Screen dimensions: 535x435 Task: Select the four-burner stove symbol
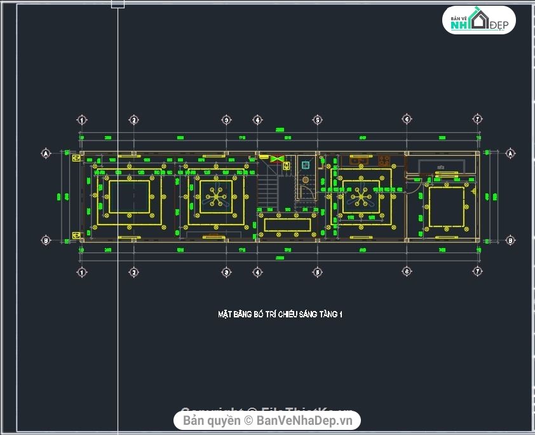click(384, 161)
